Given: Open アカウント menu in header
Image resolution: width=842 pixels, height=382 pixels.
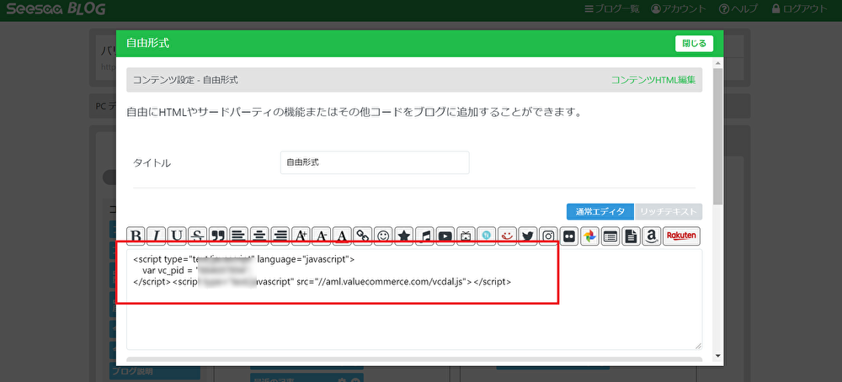Looking at the screenshot, I should [678, 9].
